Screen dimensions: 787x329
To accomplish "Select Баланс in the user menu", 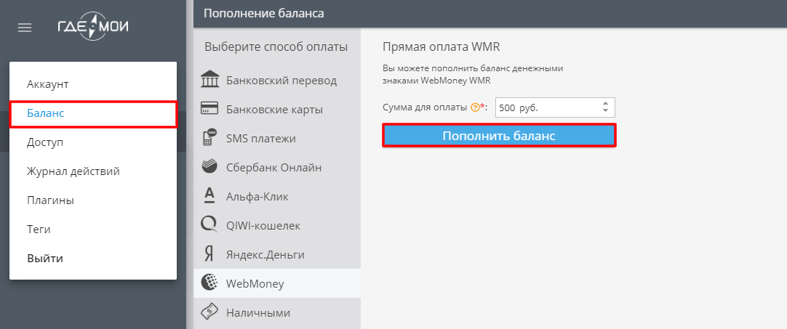I will pos(93,114).
